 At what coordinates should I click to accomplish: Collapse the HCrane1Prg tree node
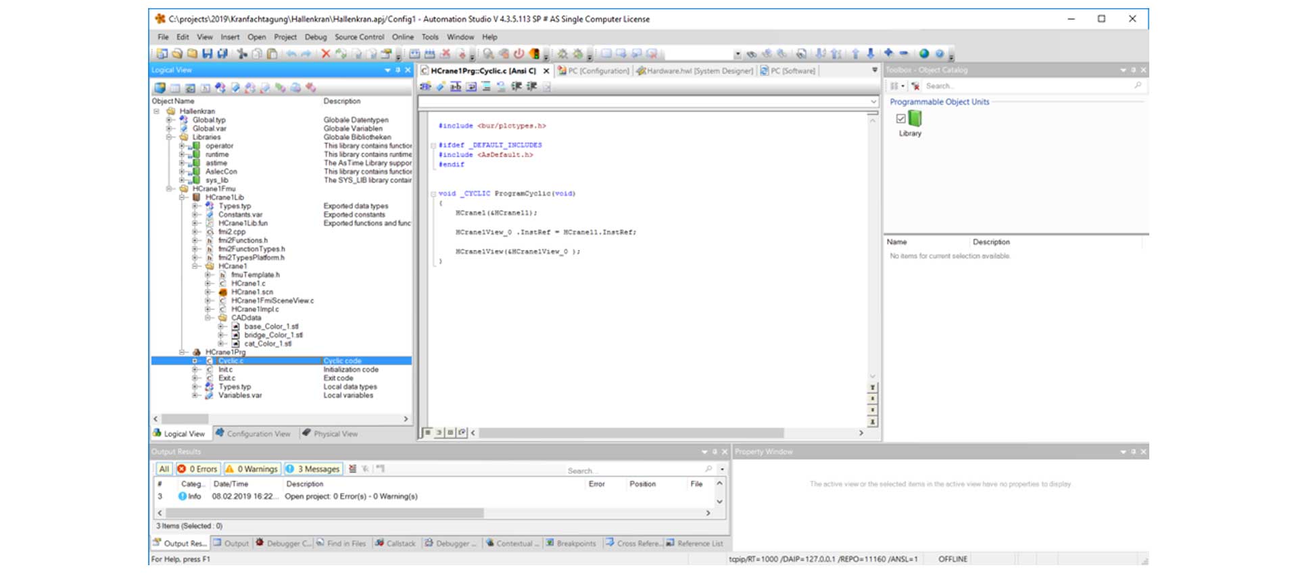pos(183,353)
